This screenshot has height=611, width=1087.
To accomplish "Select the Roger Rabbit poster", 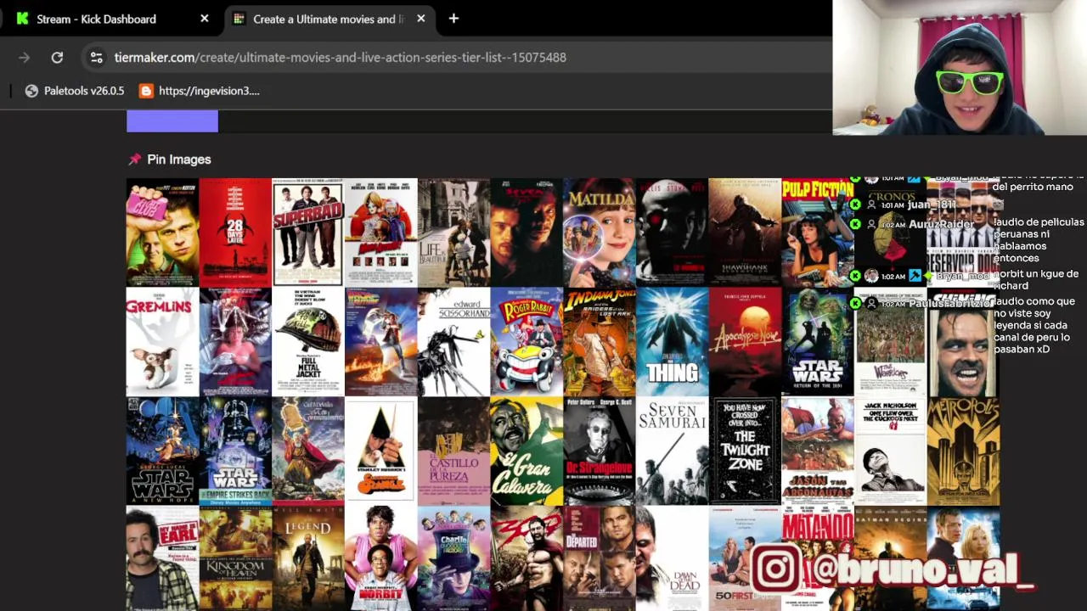I will pyautogui.click(x=527, y=342).
